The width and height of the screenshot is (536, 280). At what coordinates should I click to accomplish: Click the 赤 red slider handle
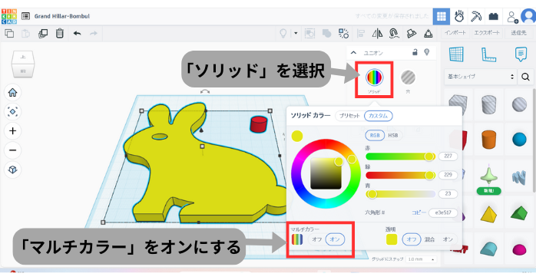coord(428,156)
